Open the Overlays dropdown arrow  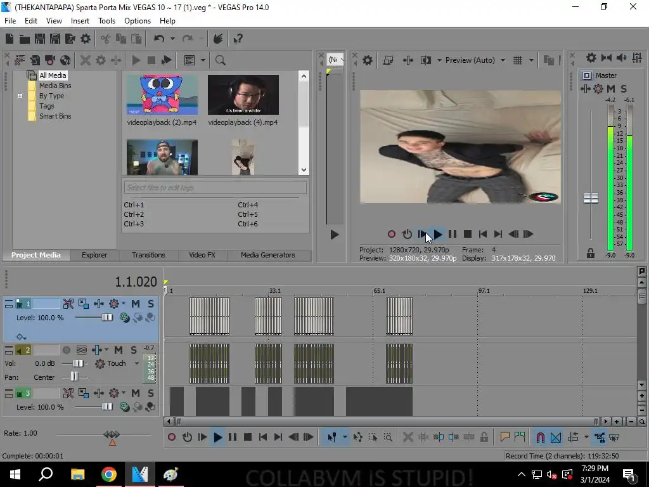(x=532, y=60)
